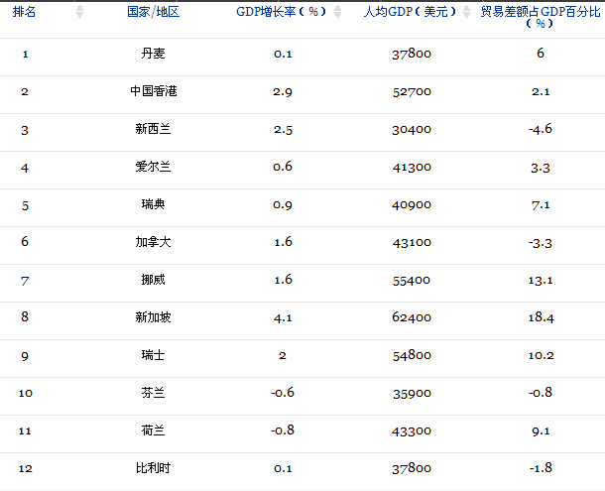Select the 新加坡 country cell
Screen dimensions: 605x491
(153, 317)
